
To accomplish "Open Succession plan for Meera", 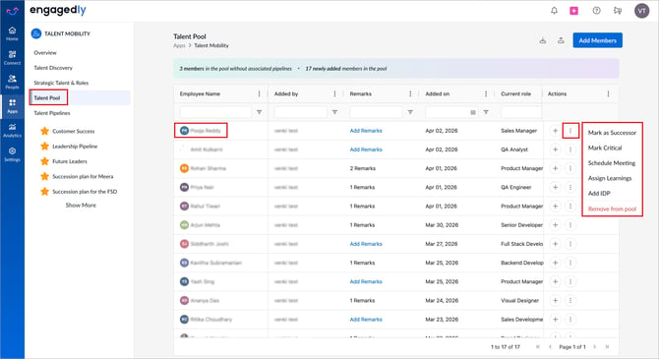I will tap(83, 177).
